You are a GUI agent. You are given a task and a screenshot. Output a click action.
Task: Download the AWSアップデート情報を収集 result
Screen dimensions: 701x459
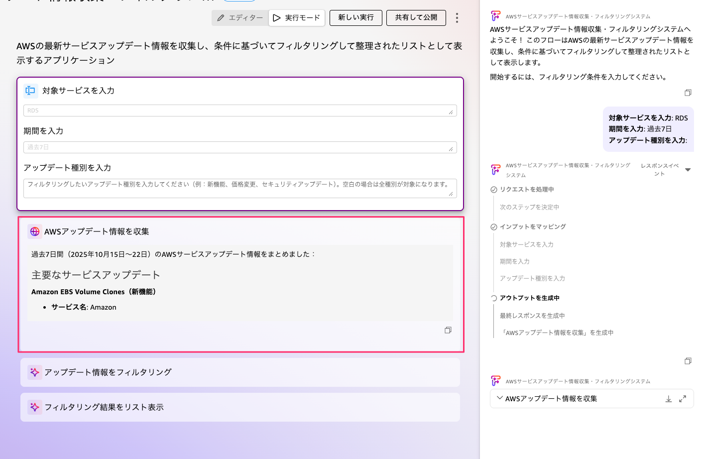click(669, 399)
